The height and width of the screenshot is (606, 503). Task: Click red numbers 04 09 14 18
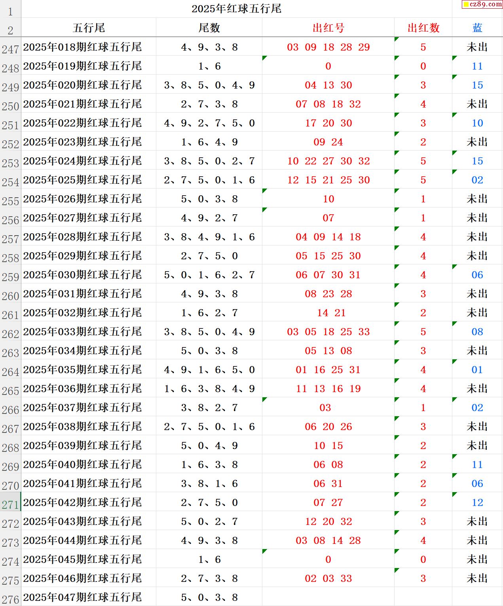328,237
